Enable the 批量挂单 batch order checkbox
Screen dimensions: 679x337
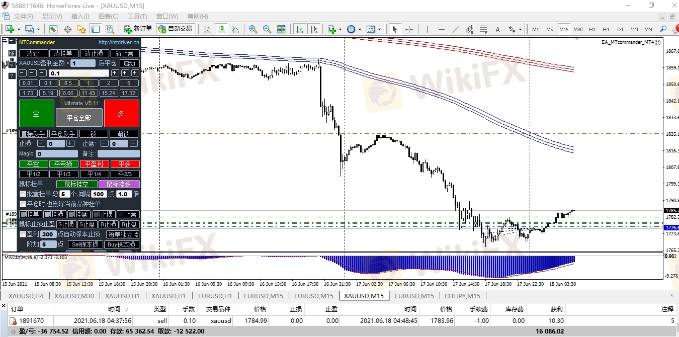tap(23, 194)
